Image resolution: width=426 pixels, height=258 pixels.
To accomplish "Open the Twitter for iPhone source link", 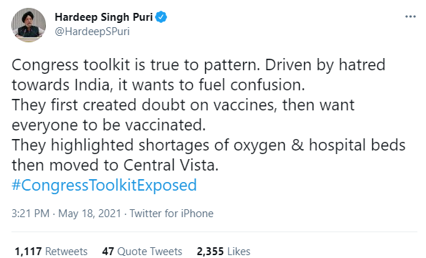I will point(171,214).
